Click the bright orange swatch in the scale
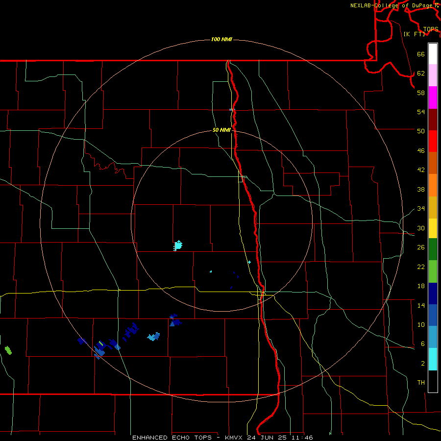This screenshot has width=441, height=441. click(x=433, y=185)
